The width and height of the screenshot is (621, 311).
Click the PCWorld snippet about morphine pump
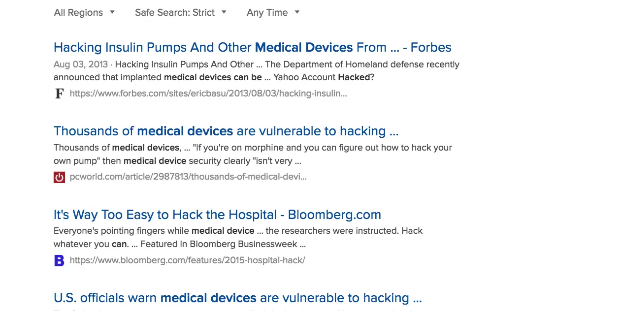[252, 154]
